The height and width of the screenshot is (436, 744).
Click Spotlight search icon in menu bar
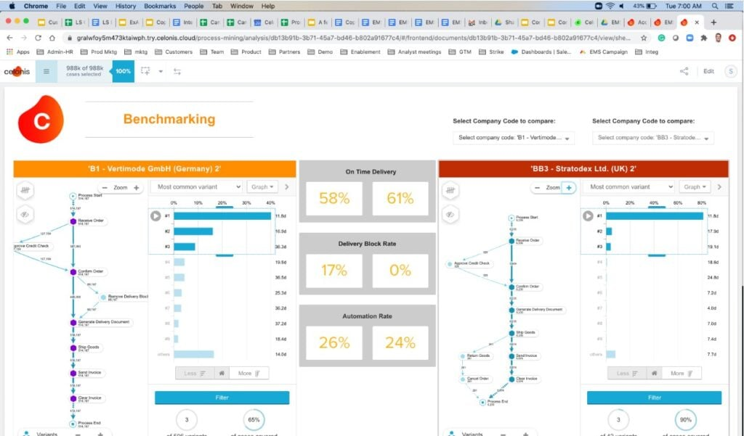tap(715, 6)
